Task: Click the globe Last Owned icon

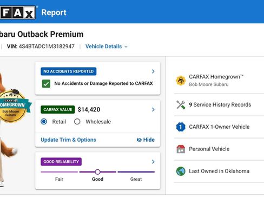Action: (181, 171)
